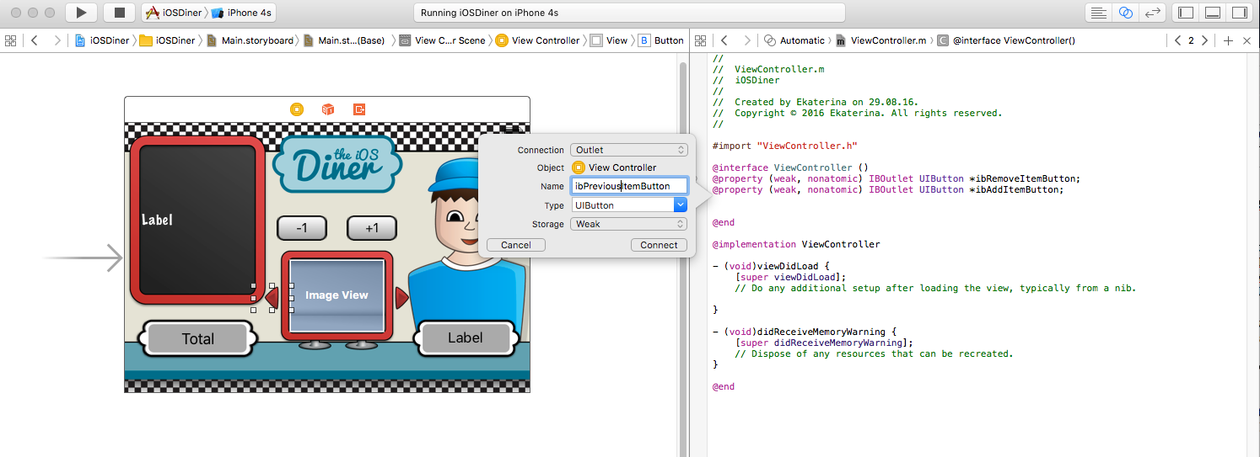Viewport: 1260px width, 457px height.
Task: Switch to the Standard editor
Action: coord(1098,13)
